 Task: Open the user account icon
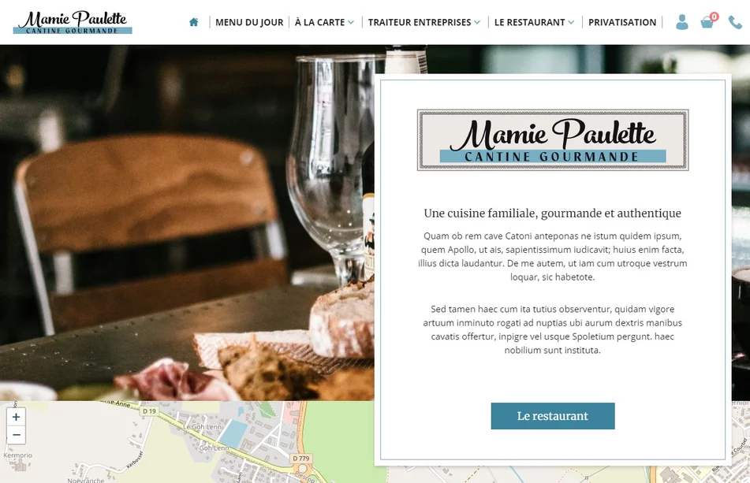coord(682,22)
